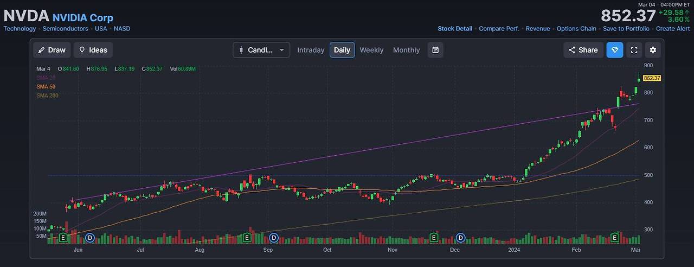Image resolution: width=694 pixels, height=267 pixels.
Task: Toggle the SMA 20 overlay label
Action: tap(46, 78)
